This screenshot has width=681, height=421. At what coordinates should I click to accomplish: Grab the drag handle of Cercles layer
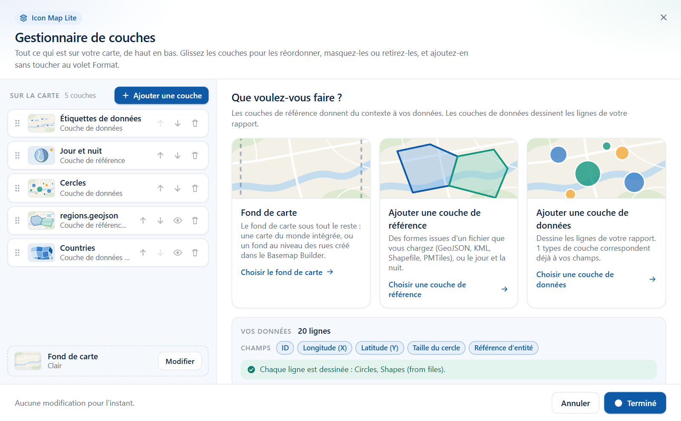coord(17,188)
